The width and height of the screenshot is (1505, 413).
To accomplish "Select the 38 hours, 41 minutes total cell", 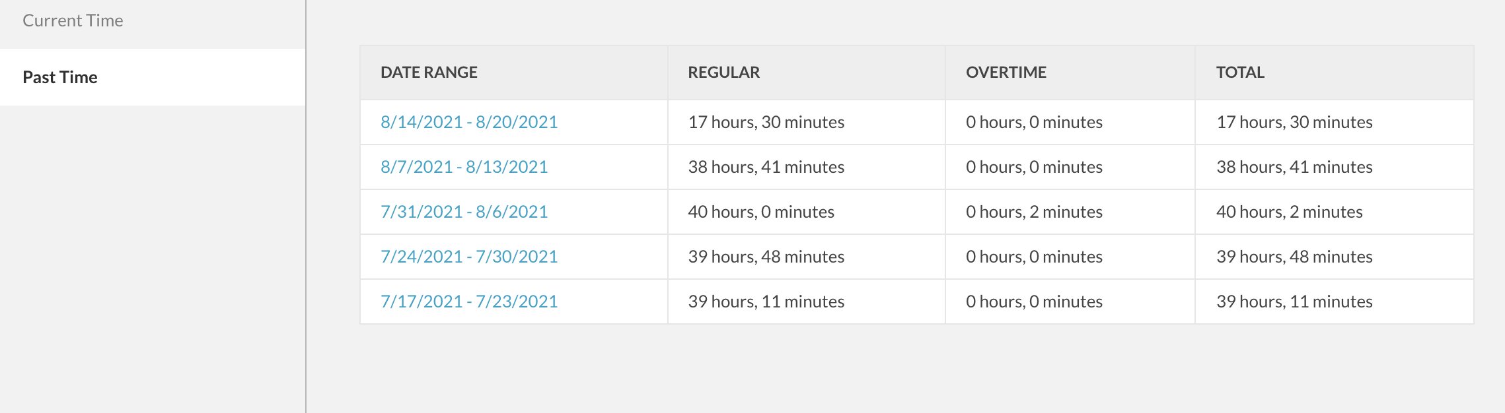I will (x=1334, y=167).
